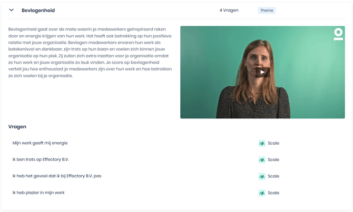
Task: Click the Thema tag badge
Action: click(x=267, y=11)
